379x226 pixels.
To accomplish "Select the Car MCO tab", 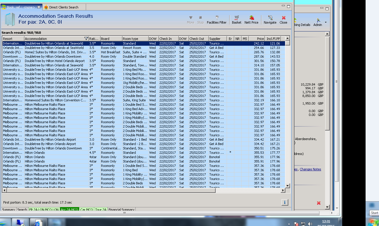I will coord(87,210).
